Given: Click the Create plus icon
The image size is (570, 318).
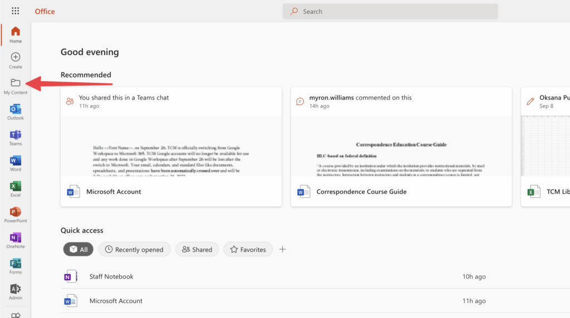Looking at the screenshot, I should pyautogui.click(x=16, y=60).
